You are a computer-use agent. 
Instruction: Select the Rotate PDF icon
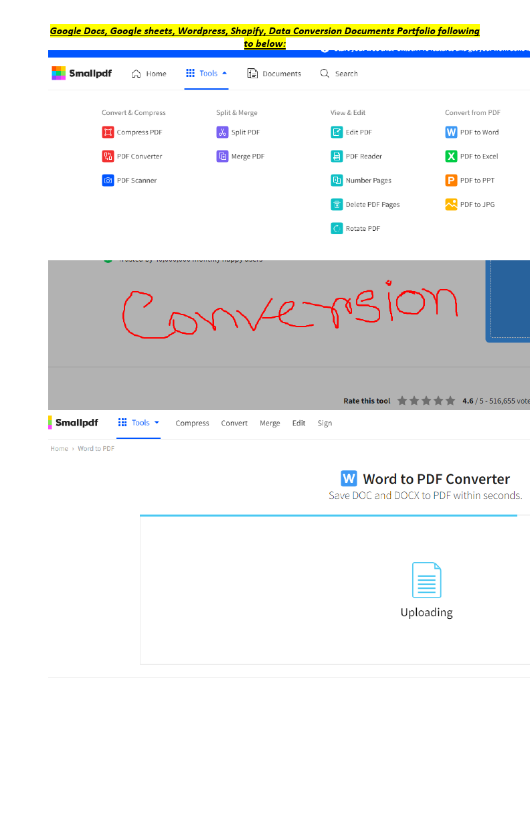pyautogui.click(x=337, y=229)
